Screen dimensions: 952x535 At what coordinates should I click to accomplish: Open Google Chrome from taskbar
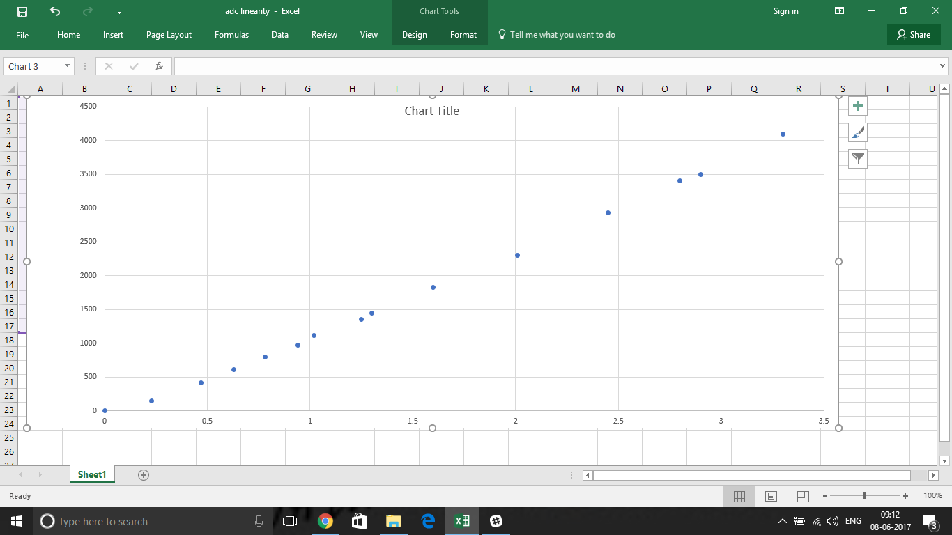coord(325,521)
